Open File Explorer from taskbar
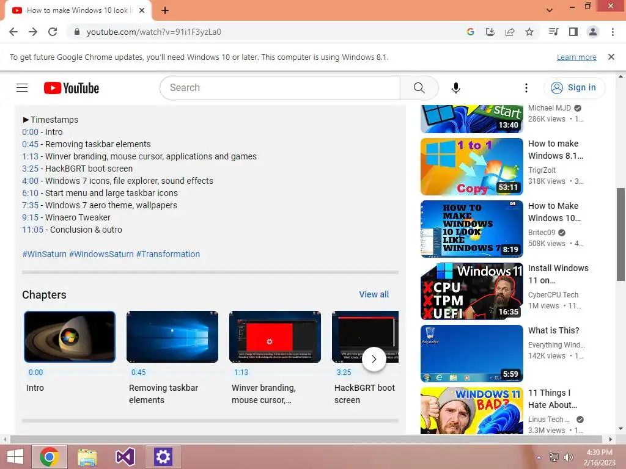The image size is (626, 469). (87, 457)
